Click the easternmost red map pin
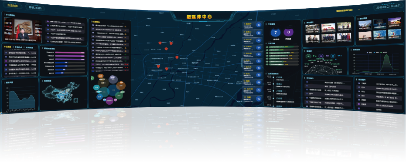 (x=177, y=57)
